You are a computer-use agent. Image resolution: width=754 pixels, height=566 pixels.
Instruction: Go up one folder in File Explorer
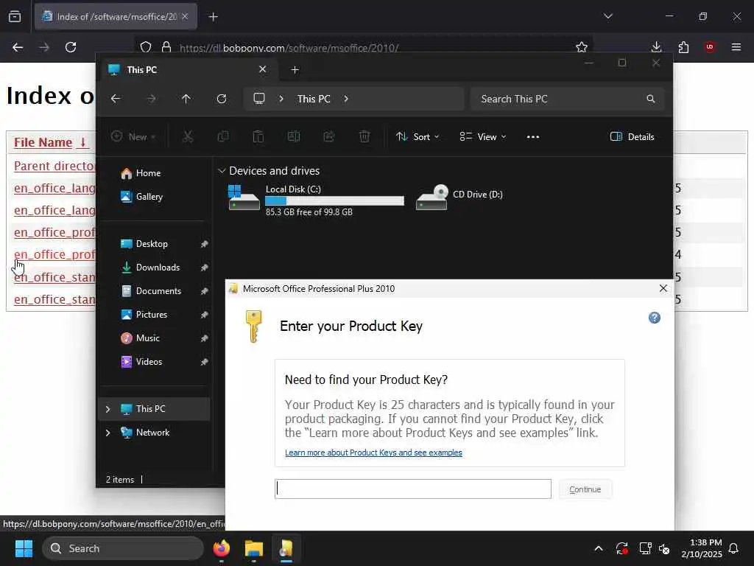[186, 99]
